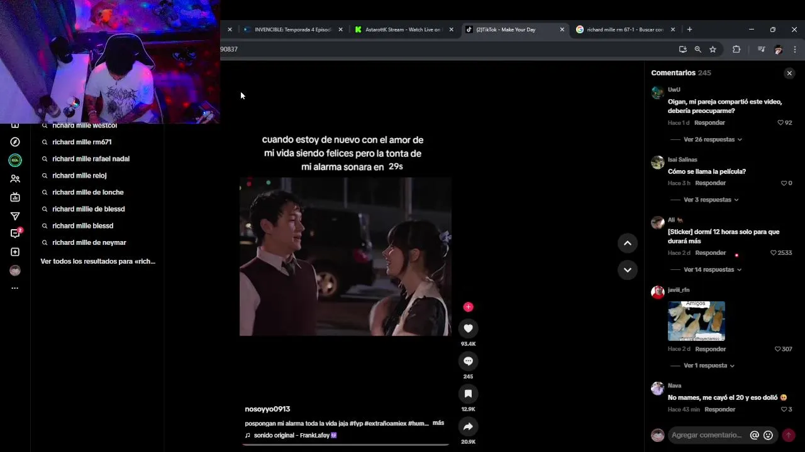805x452 pixels.
Task: Reply to Ali's comment
Action: tap(710, 253)
